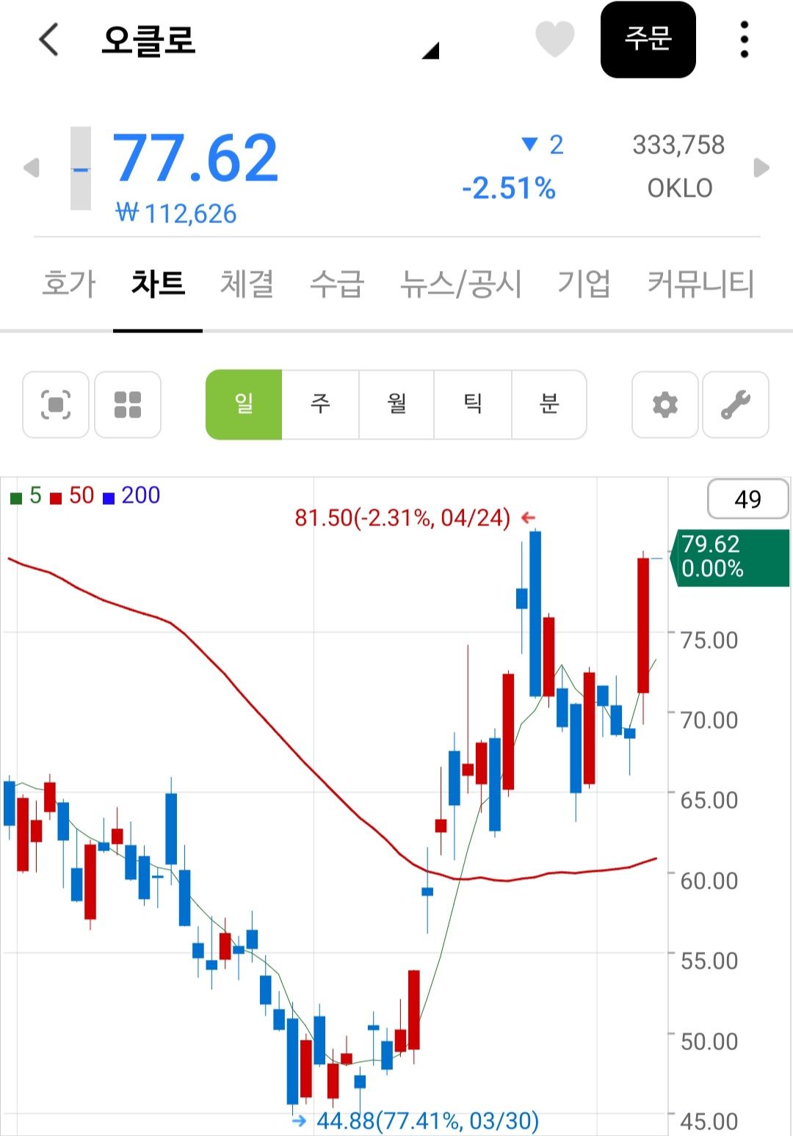
Task: Open the three-dot more options menu
Action: pyautogui.click(x=744, y=40)
